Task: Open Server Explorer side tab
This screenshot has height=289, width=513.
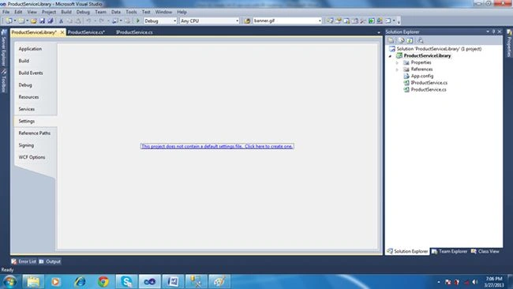Action: (4, 47)
